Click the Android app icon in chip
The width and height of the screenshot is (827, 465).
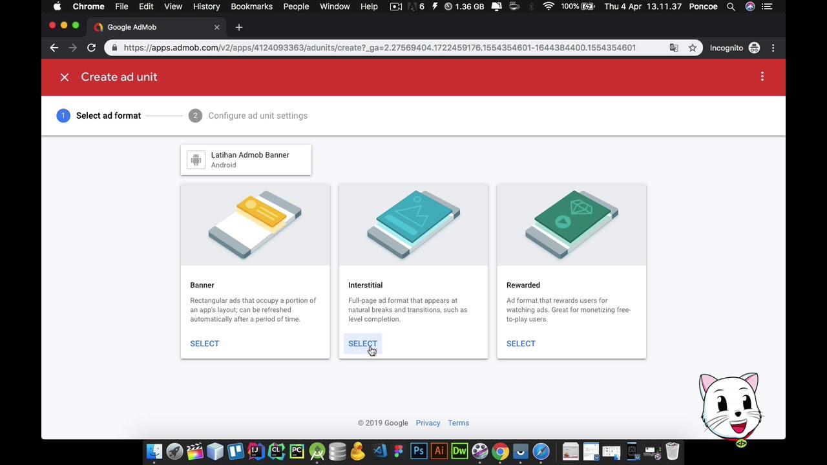[196, 160]
